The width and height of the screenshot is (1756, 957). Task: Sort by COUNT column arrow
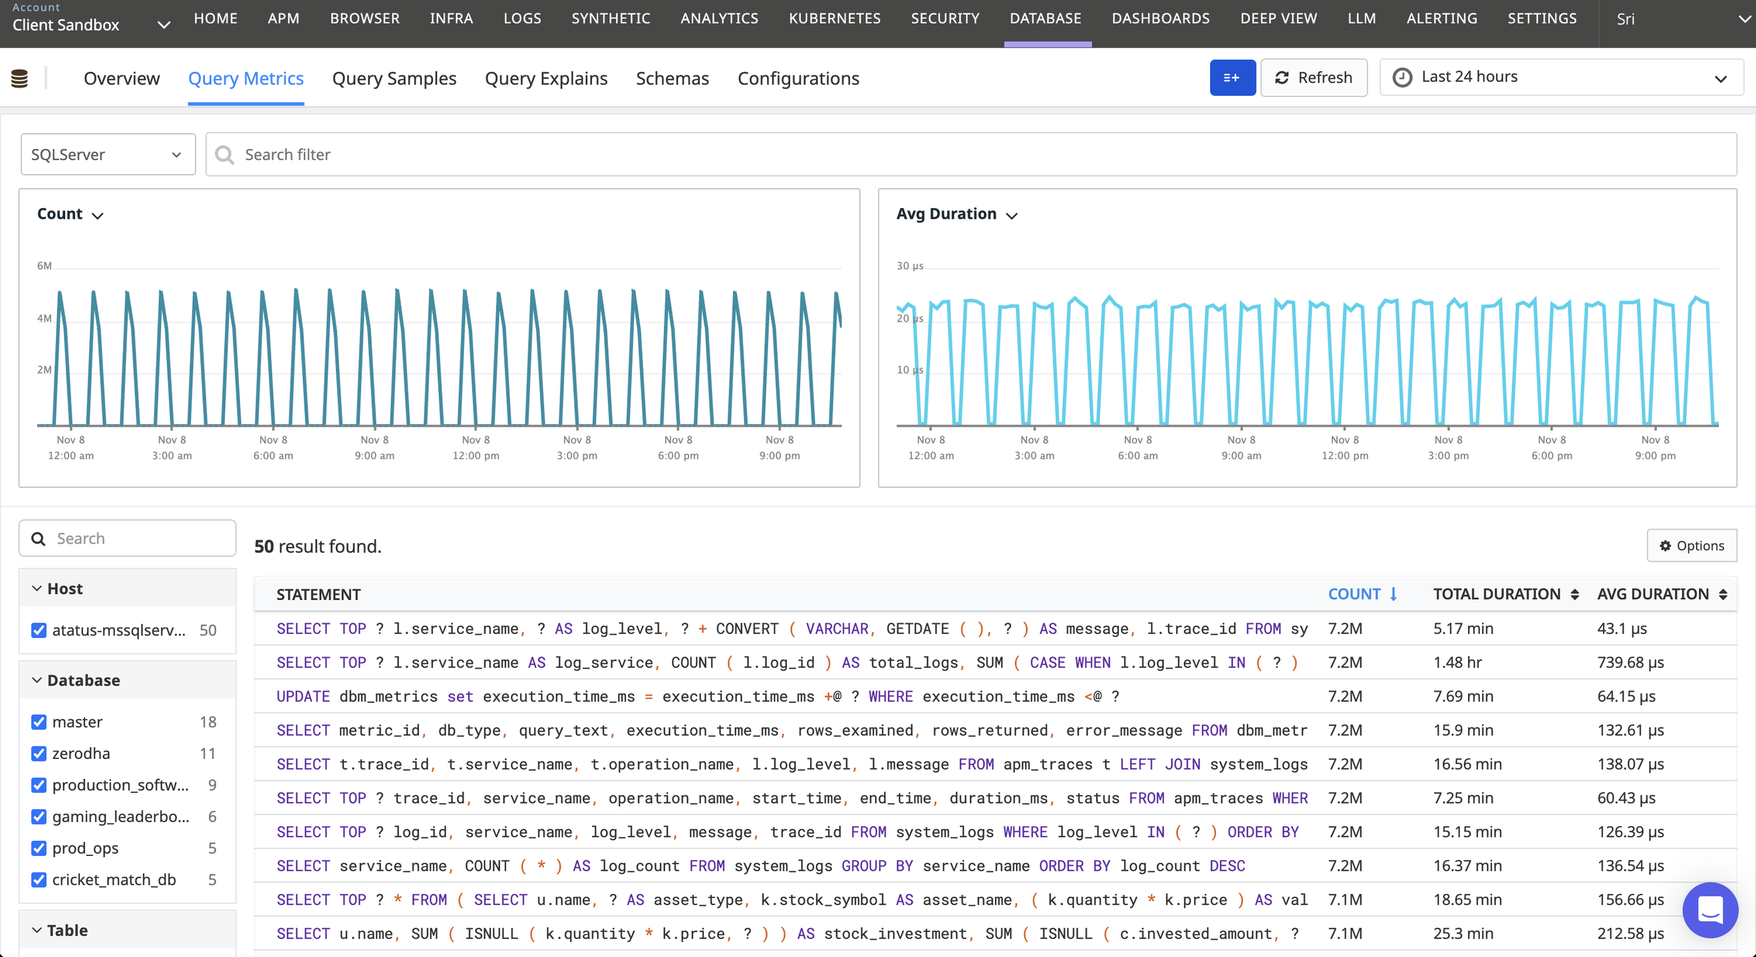[1393, 594]
